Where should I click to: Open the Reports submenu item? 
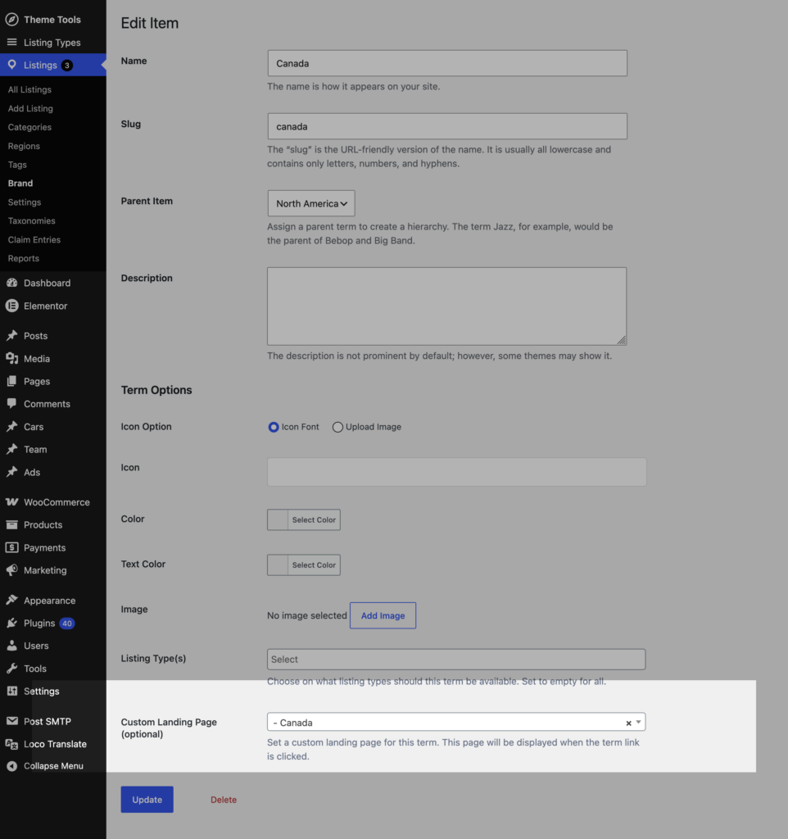point(24,258)
